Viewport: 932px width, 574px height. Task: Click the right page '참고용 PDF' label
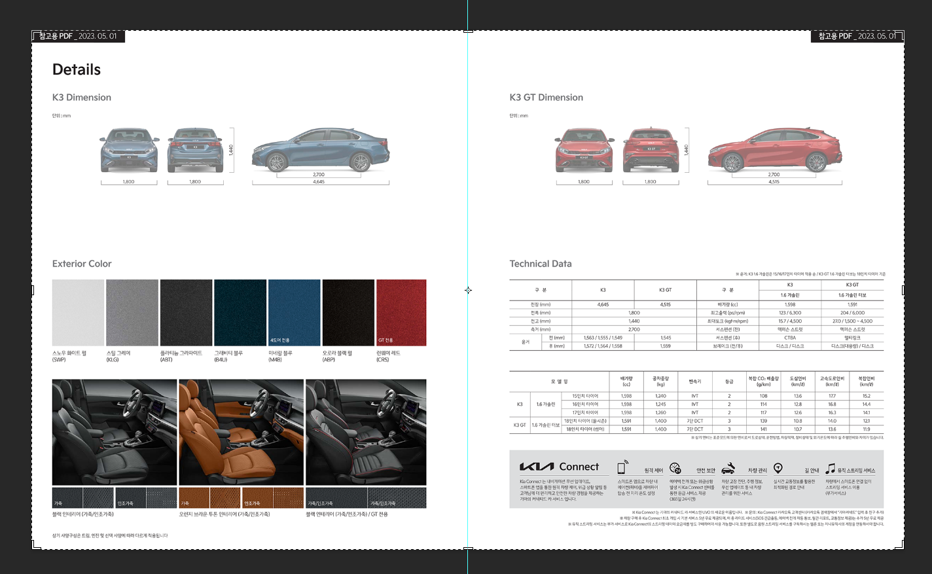(x=857, y=36)
